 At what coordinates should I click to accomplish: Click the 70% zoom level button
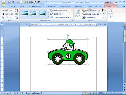(101, 93)
